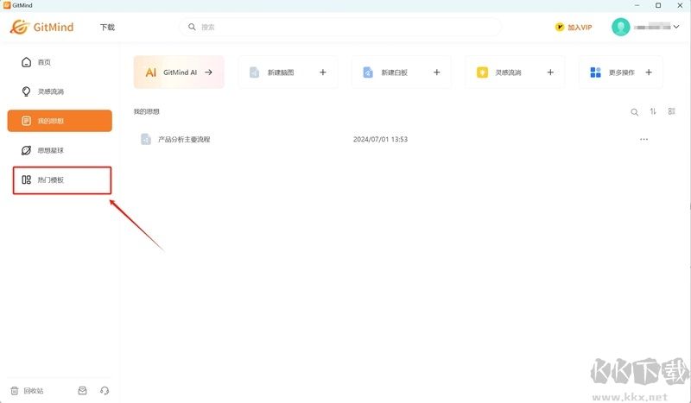Click the GitMind logo
The width and height of the screenshot is (691, 403).
(x=41, y=27)
